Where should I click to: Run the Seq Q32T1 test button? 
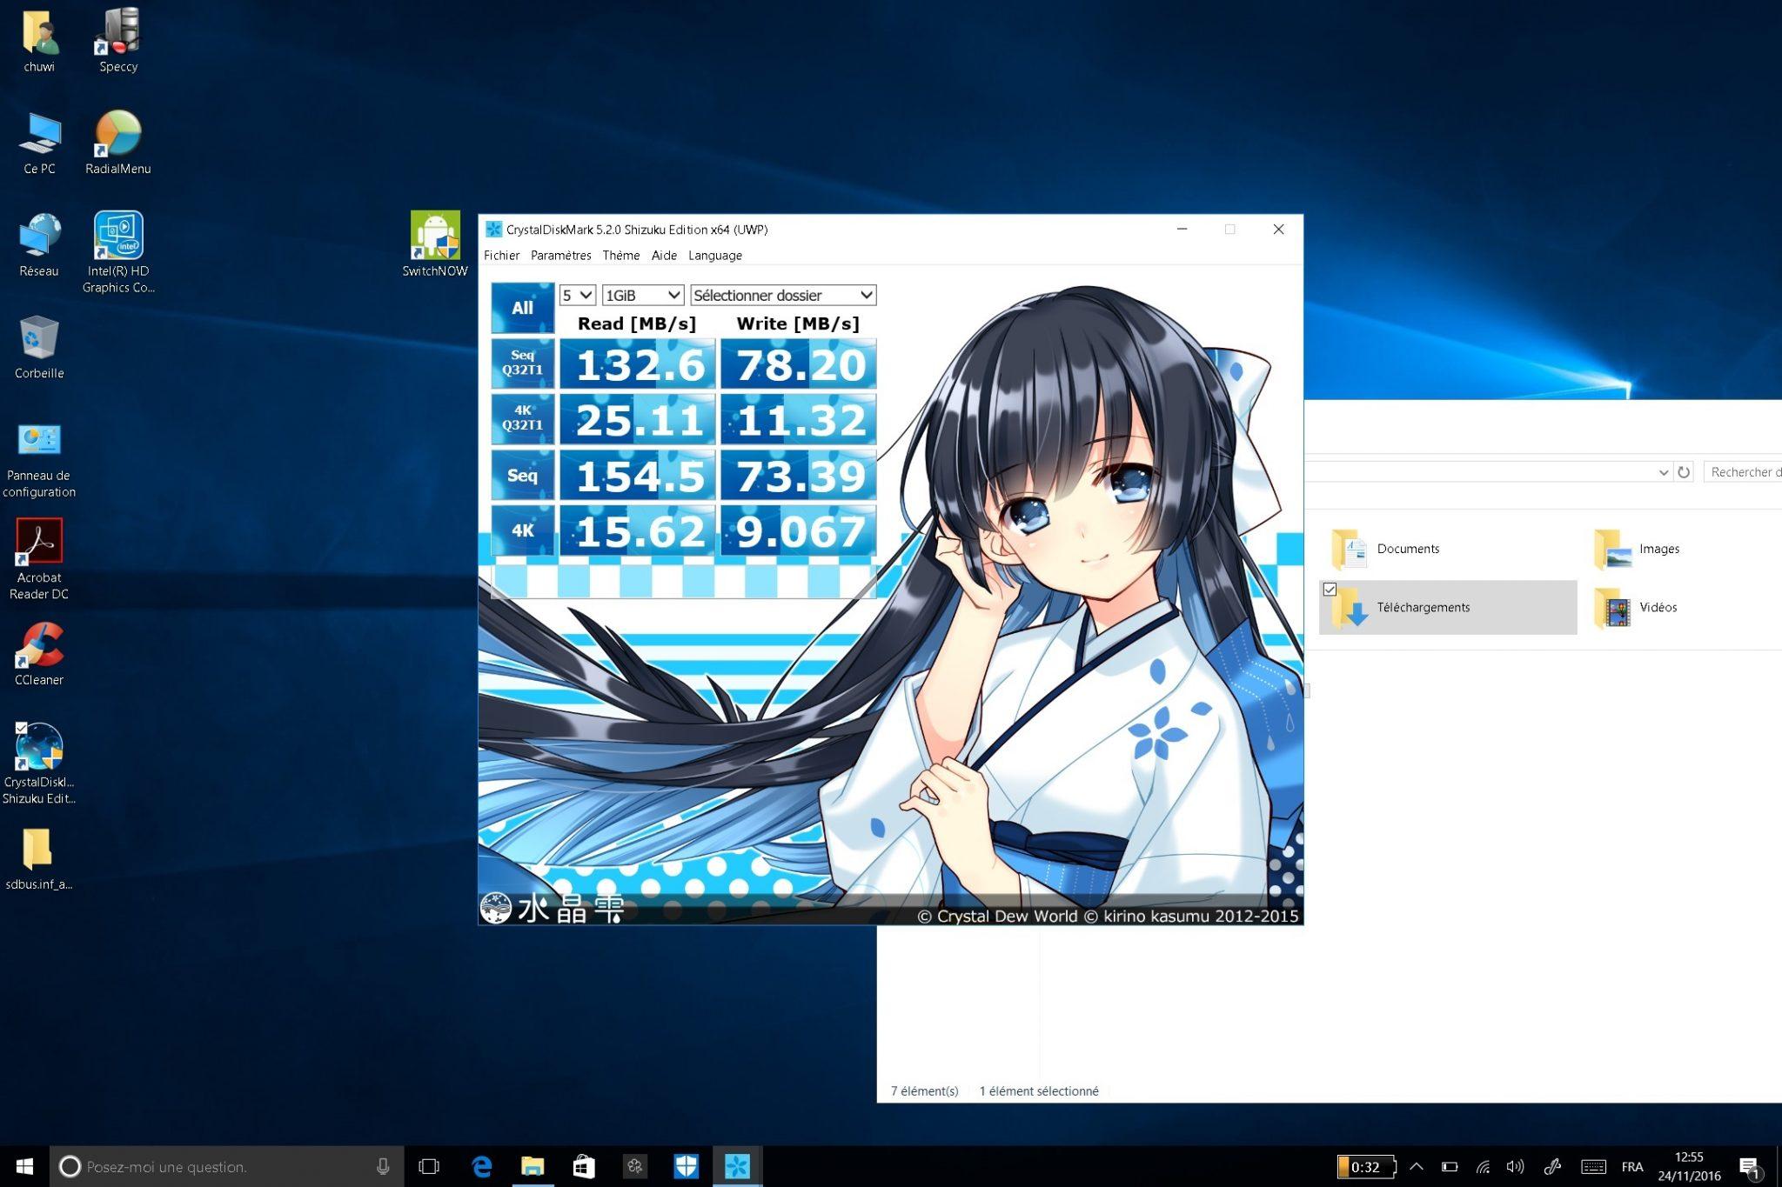coord(522,363)
